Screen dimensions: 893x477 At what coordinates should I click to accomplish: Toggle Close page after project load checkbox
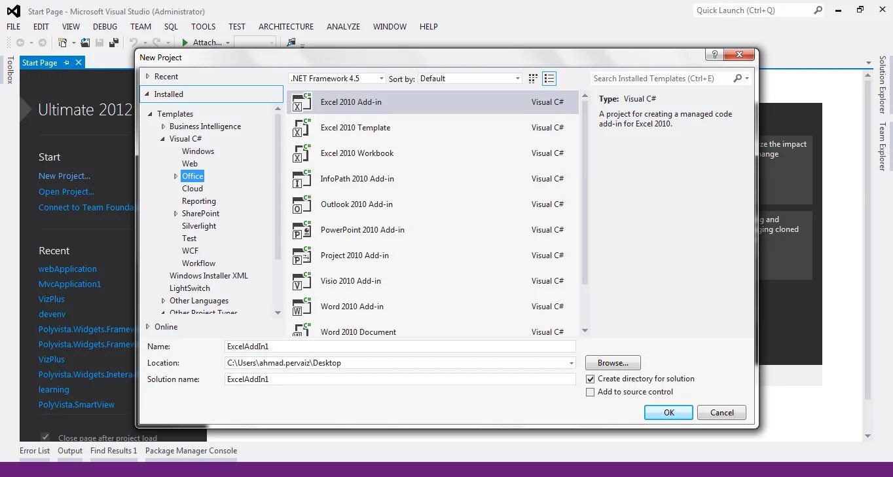(45, 437)
